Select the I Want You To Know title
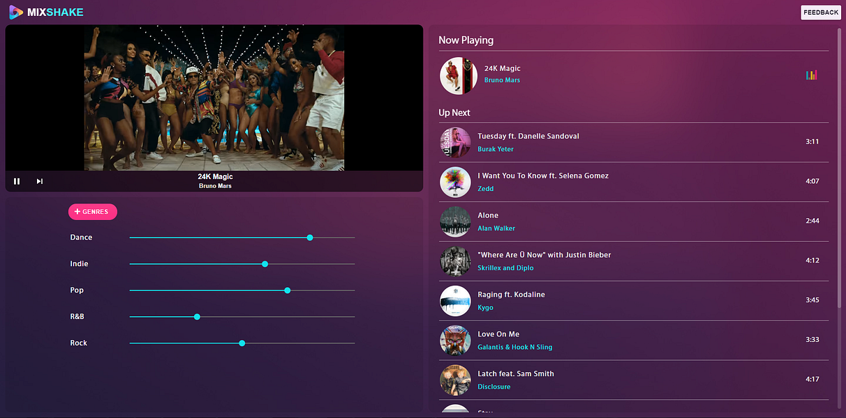Image resolution: width=846 pixels, height=418 pixels. coord(543,176)
